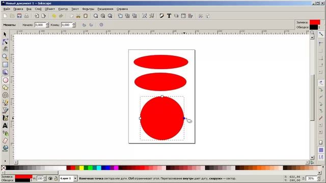Open the Файл menu

point(7,9)
